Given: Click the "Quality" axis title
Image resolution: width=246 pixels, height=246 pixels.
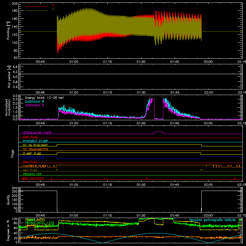Looking at the screenshot, I should click(8, 200).
